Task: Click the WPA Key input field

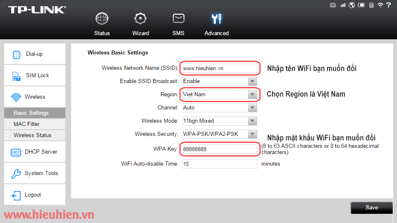Action: 220,149
